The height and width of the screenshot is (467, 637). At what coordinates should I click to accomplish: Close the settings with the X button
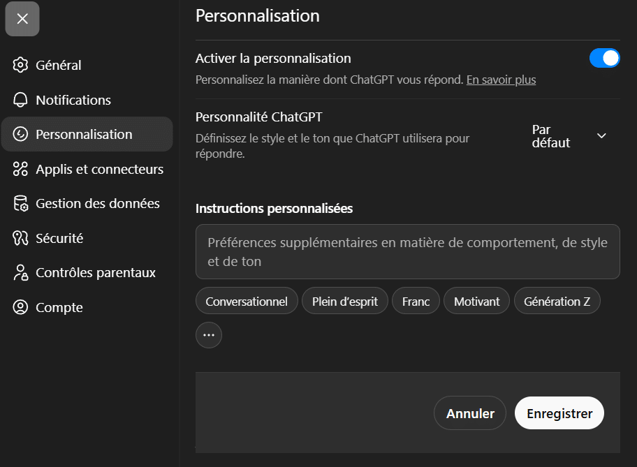coord(22,19)
